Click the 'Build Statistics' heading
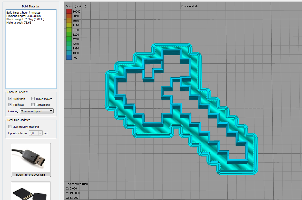 pos(31,6)
